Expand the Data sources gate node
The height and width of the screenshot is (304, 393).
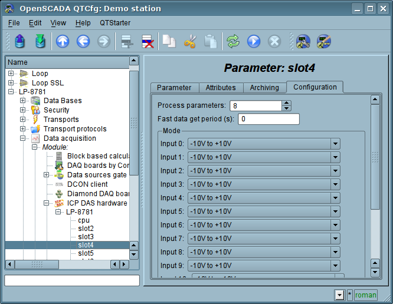click(x=47, y=175)
